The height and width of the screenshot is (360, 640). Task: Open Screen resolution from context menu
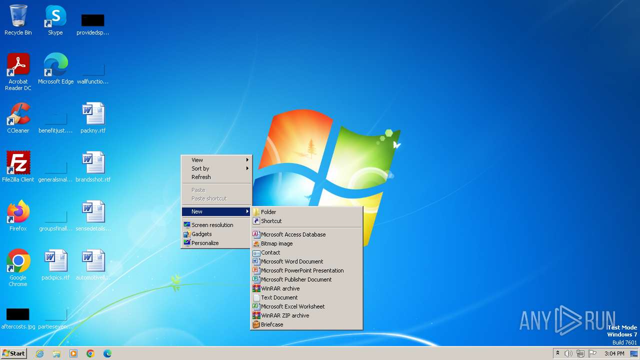pyautogui.click(x=216, y=225)
